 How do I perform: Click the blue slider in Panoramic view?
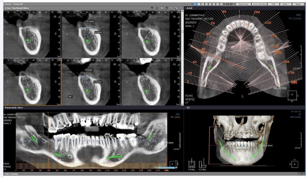click(166, 168)
